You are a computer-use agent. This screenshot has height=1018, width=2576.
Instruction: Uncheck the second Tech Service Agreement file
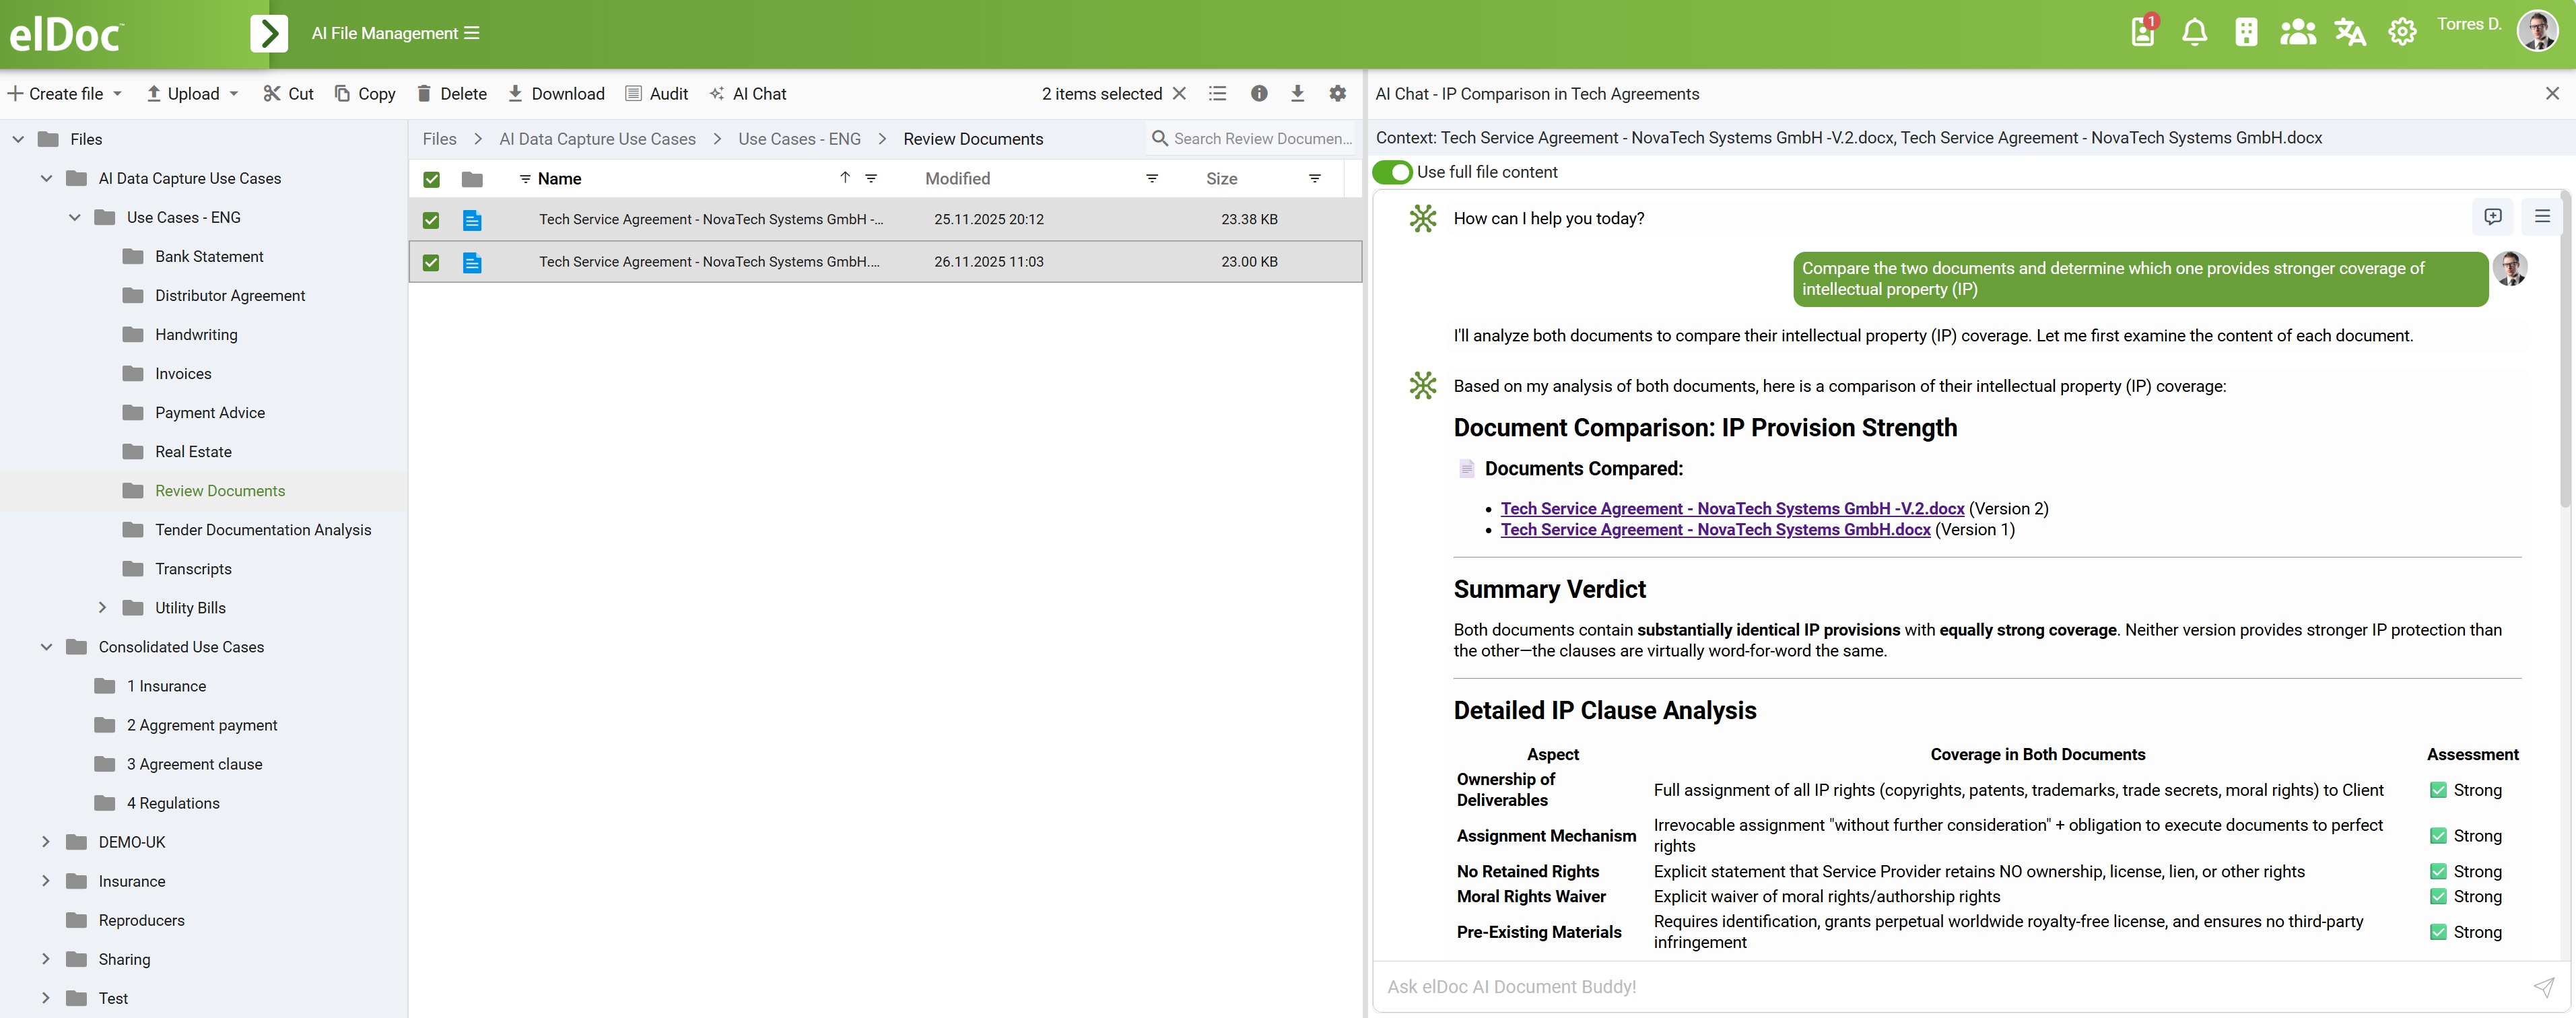click(431, 262)
